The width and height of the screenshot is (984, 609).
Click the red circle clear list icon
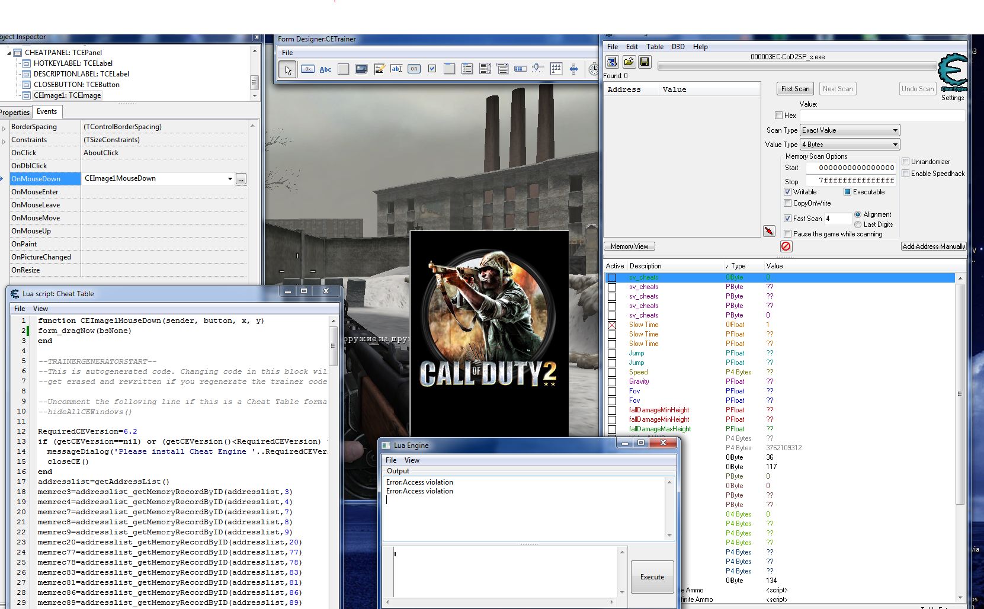point(786,246)
